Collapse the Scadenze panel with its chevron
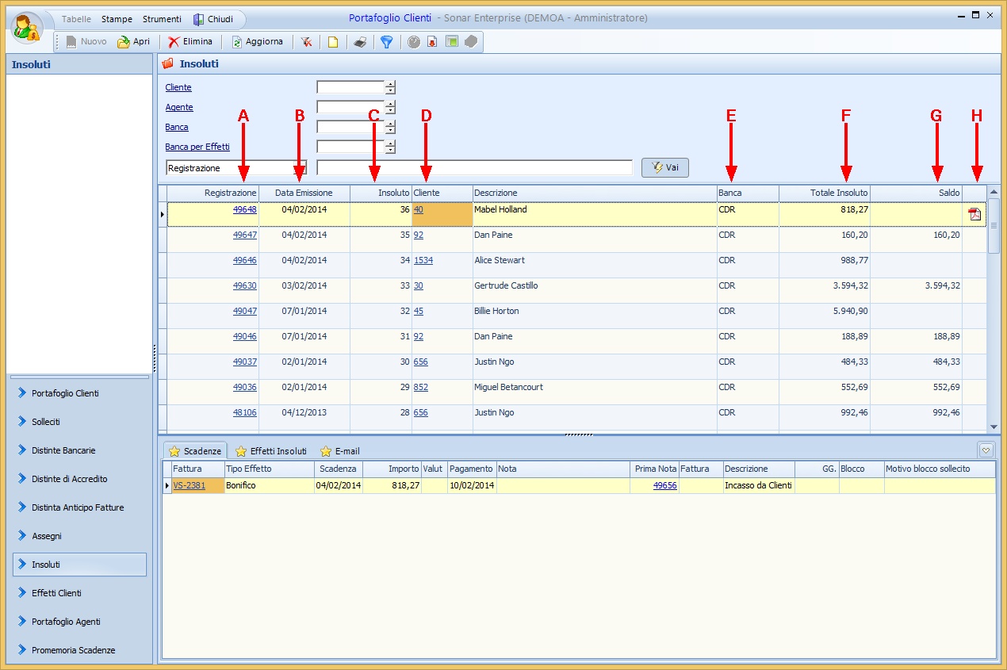Screen dimensions: 1007x670 pos(986,450)
